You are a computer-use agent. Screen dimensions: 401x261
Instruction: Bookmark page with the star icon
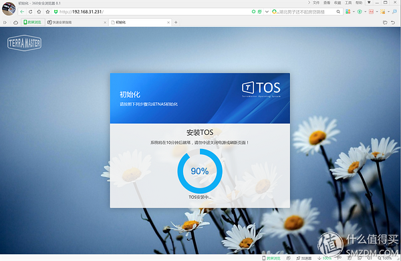click(x=47, y=12)
